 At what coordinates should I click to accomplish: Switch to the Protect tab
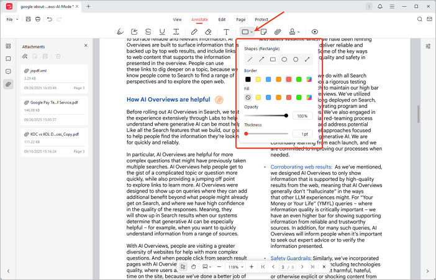pyautogui.click(x=261, y=19)
